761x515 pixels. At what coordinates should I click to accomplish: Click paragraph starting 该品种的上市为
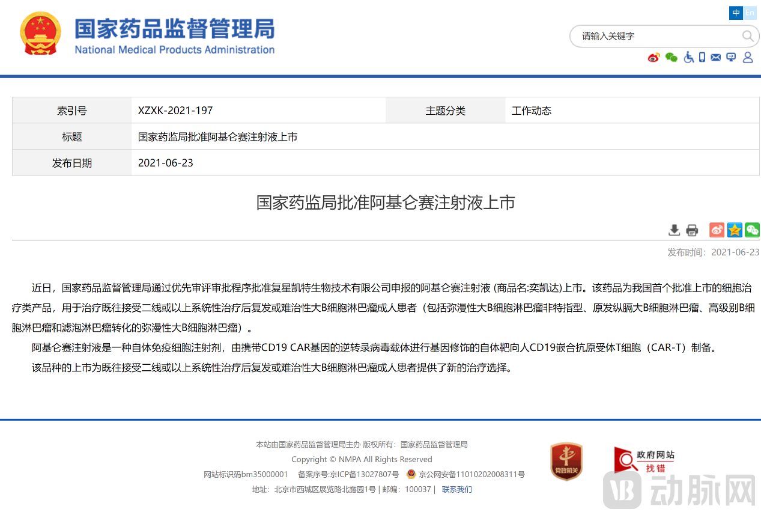(272, 367)
